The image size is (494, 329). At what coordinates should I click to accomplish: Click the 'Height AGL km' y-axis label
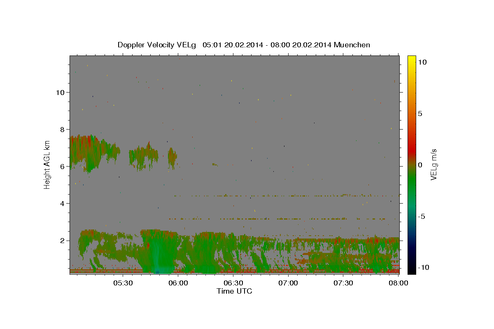(x=47, y=164)
